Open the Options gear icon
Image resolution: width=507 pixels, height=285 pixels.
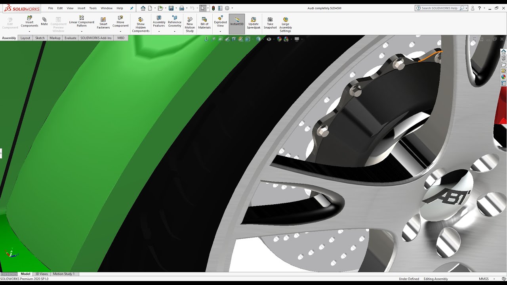(x=227, y=8)
